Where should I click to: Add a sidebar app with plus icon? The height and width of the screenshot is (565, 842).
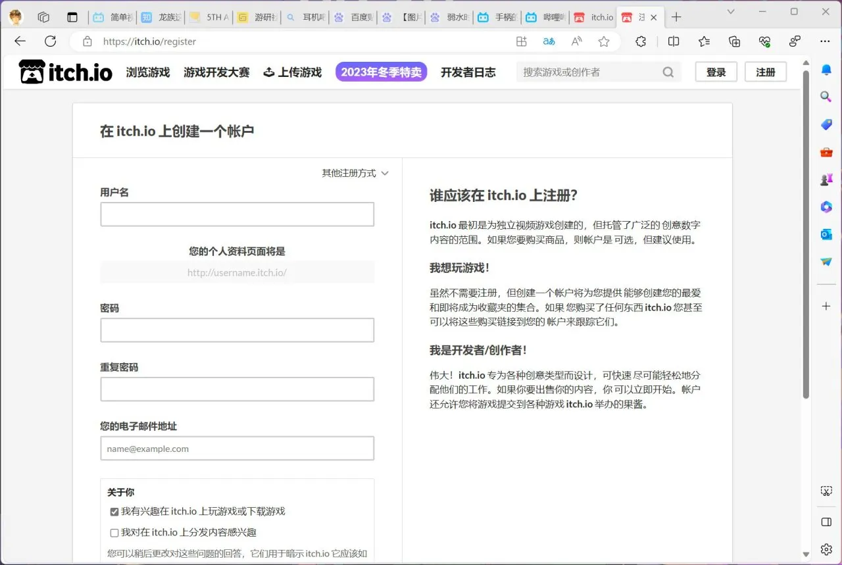[826, 306]
